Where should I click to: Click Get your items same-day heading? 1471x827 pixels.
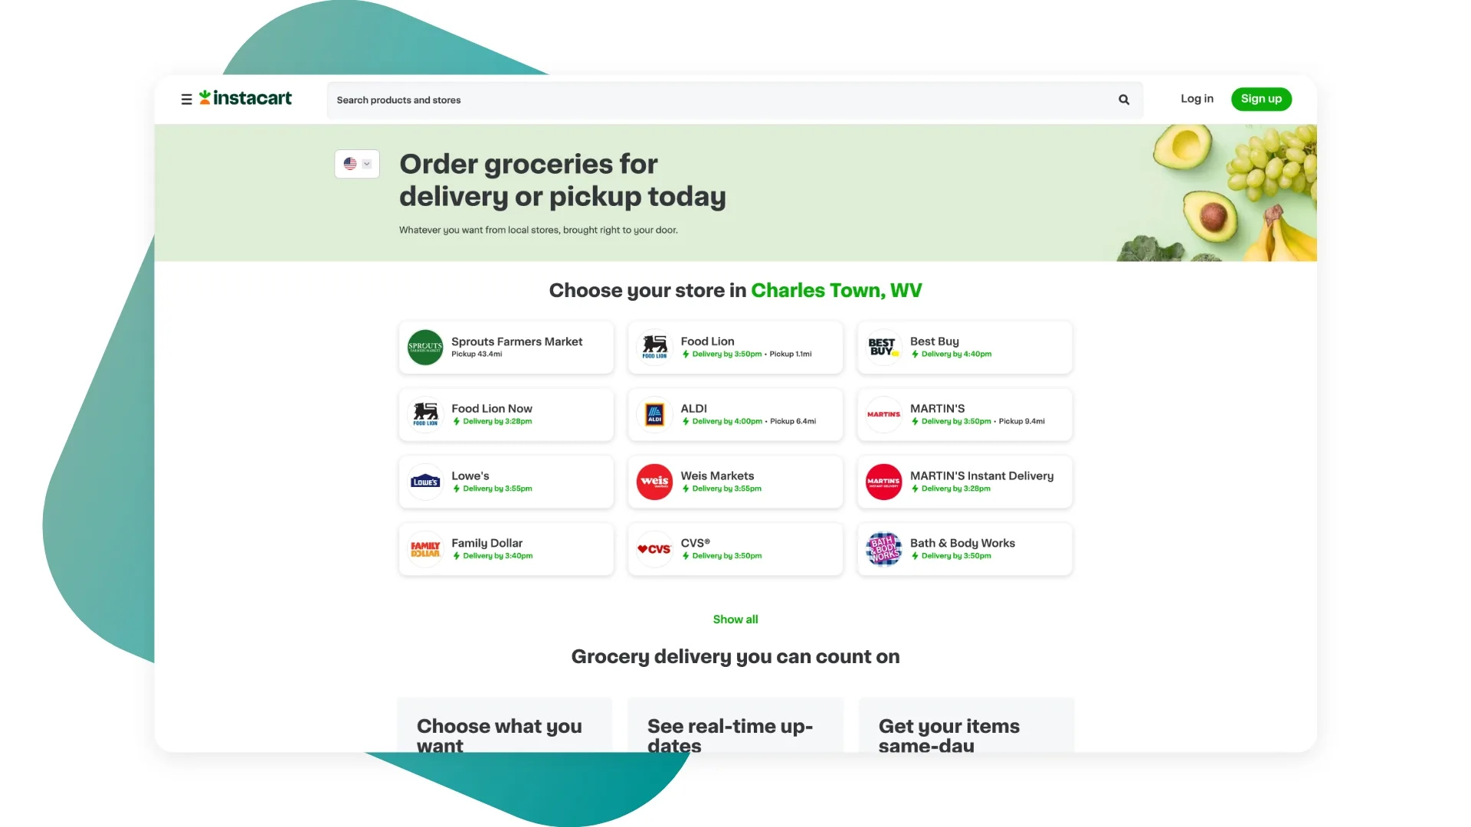pyautogui.click(x=948, y=735)
